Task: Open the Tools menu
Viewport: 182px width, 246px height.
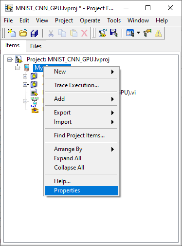Action: point(114,20)
